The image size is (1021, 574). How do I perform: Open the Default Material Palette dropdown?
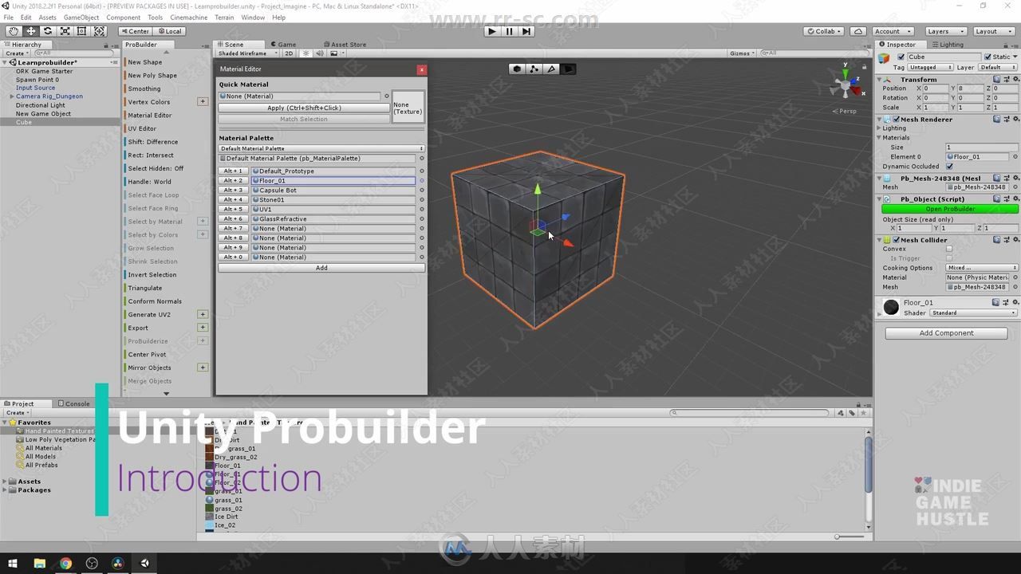(321, 148)
